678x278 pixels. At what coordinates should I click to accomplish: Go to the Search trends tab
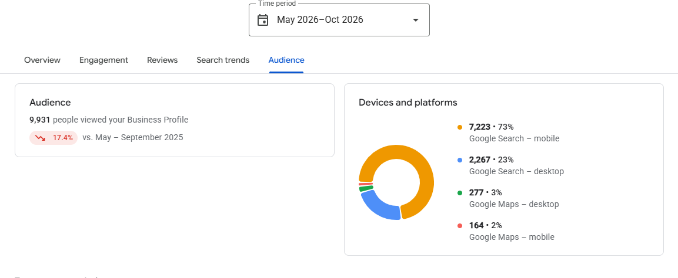pos(223,60)
